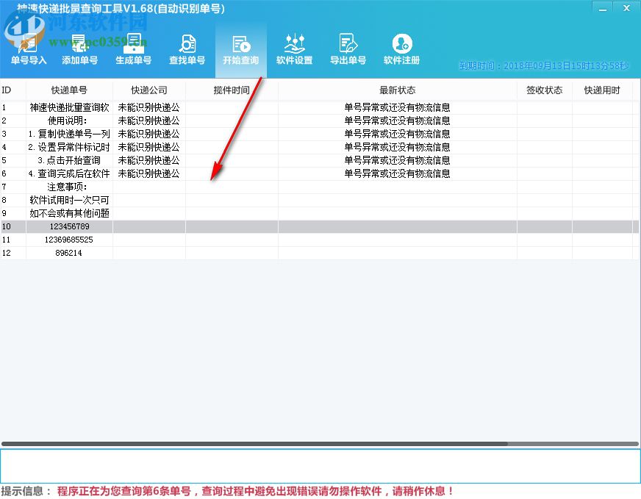Select the cell 2. 设置异常件标记时
641x499 pixels.
tap(69, 147)
